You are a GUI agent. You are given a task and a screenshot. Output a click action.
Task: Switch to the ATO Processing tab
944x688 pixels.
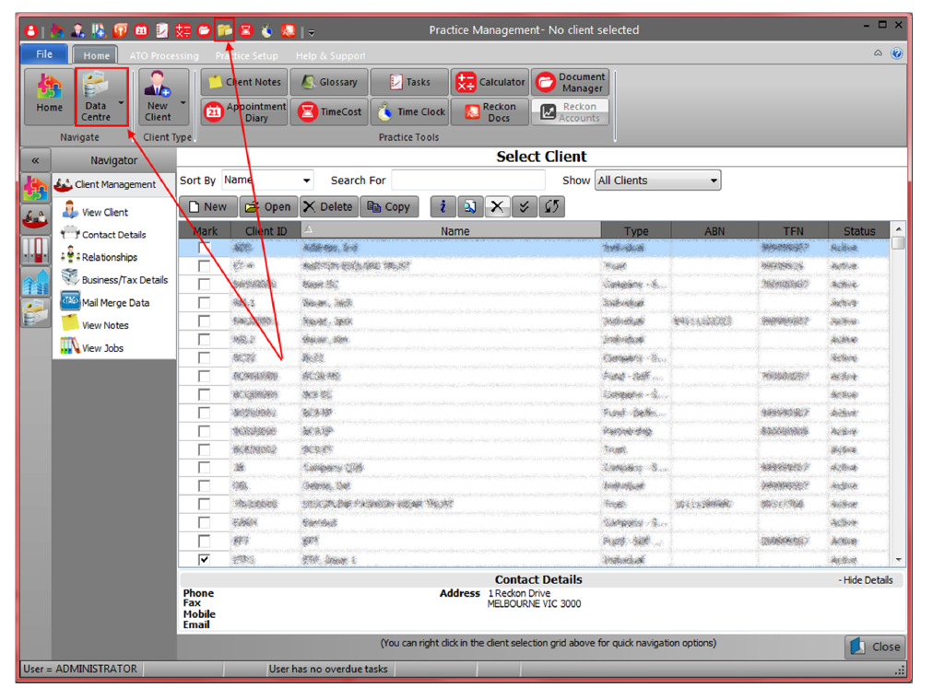164,56
